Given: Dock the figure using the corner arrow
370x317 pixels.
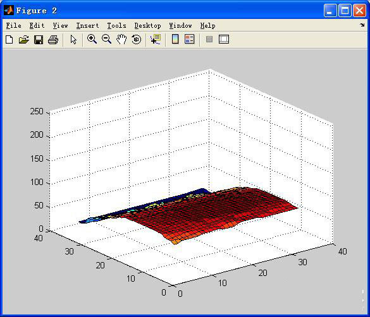Looking at the screenshot, I should point(362,25).
